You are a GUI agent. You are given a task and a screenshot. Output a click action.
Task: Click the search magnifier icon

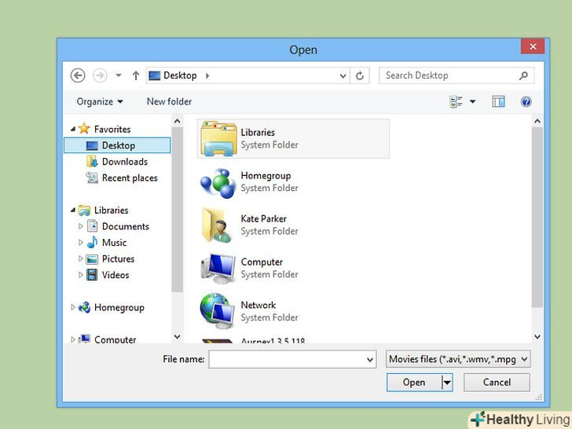pyautogui.click(x=523, y=75)
